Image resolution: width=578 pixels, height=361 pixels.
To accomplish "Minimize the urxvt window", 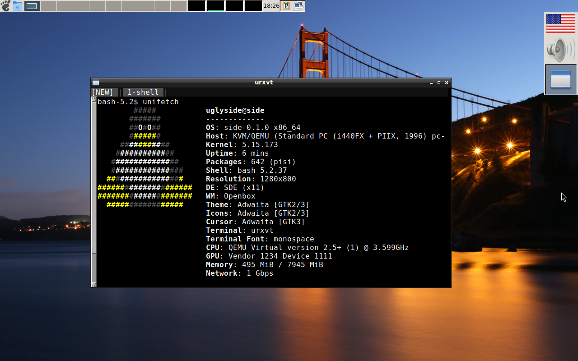I will tap(431, 83).
